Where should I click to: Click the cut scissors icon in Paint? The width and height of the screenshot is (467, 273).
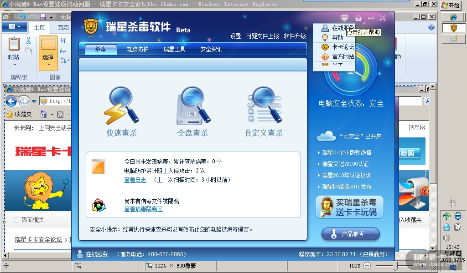[29, 40]
